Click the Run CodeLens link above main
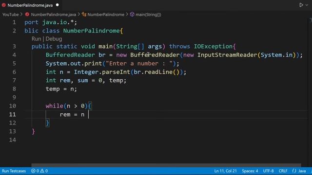Screen dimensions: 312x175 (x=36, y=39)
